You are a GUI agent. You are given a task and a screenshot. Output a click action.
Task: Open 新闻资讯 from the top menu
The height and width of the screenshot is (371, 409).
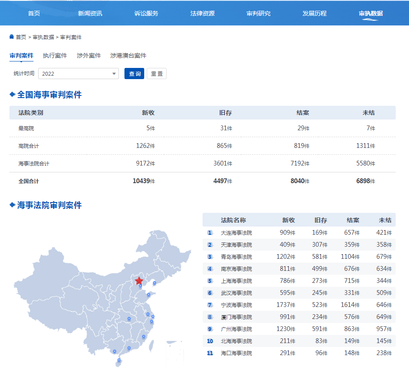[90, 13]
